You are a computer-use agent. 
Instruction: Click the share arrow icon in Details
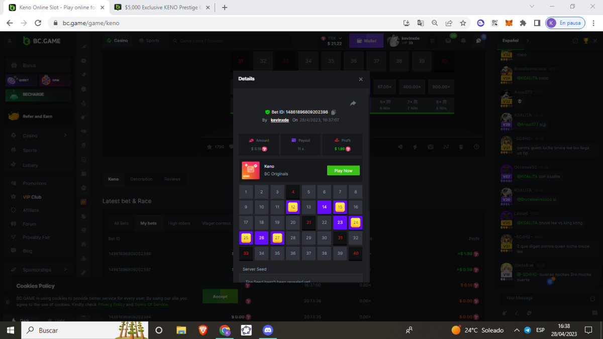pyautogui.click(x=353, y=103)
